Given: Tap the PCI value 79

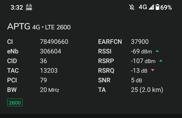Looking at the screenshot, I should point(43,80).
